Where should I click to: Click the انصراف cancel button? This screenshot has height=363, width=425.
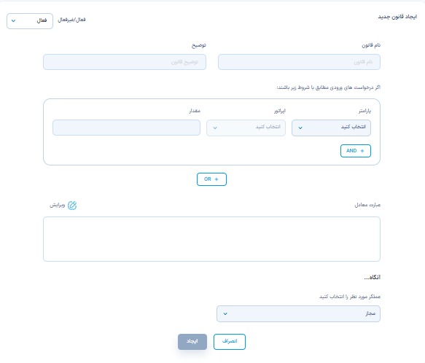(x=230, y=342)
